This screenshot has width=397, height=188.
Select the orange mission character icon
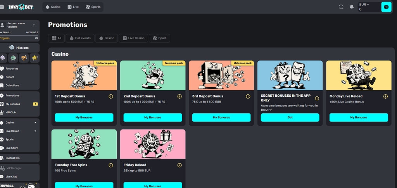pos(24,58)
